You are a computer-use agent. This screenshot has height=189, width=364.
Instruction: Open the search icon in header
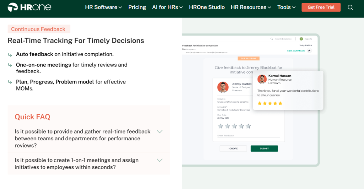click(x=350, y=7)
